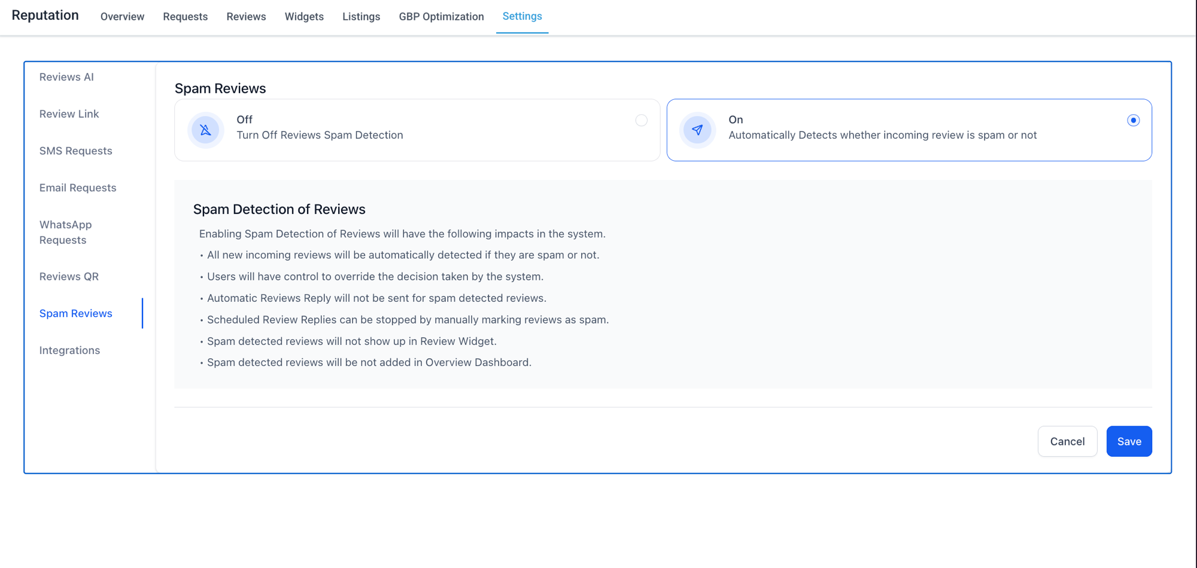Select the On spam detection radio button
Viewport: 1197px width, 568px height.
[x=1133, y=120]
